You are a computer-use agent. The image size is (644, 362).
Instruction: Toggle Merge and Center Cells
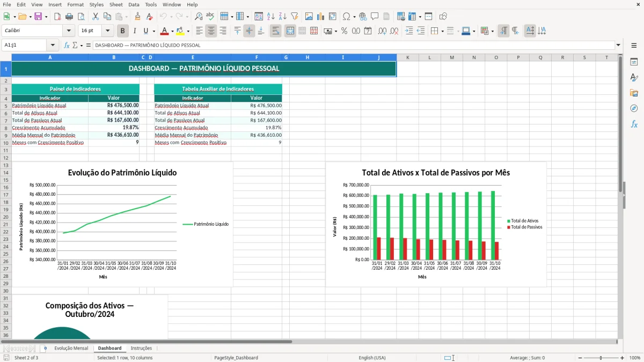tap(290, 31)
